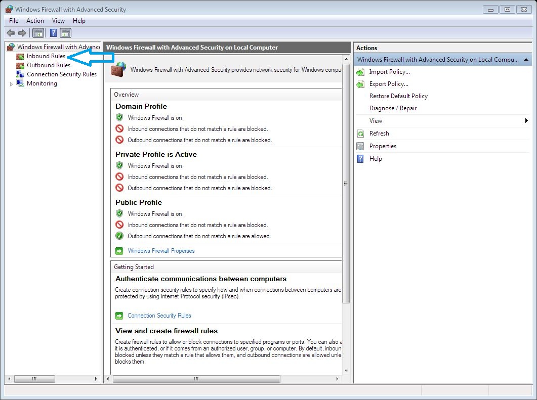Screen dimensions: 537x400
Task: Click the Public Profile heading
Action: 139,202
